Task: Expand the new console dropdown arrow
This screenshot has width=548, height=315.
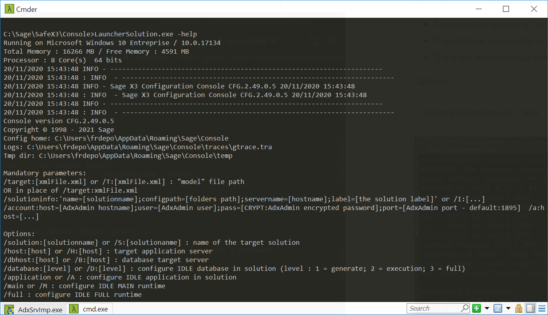Action: click(x=486, y=308)
